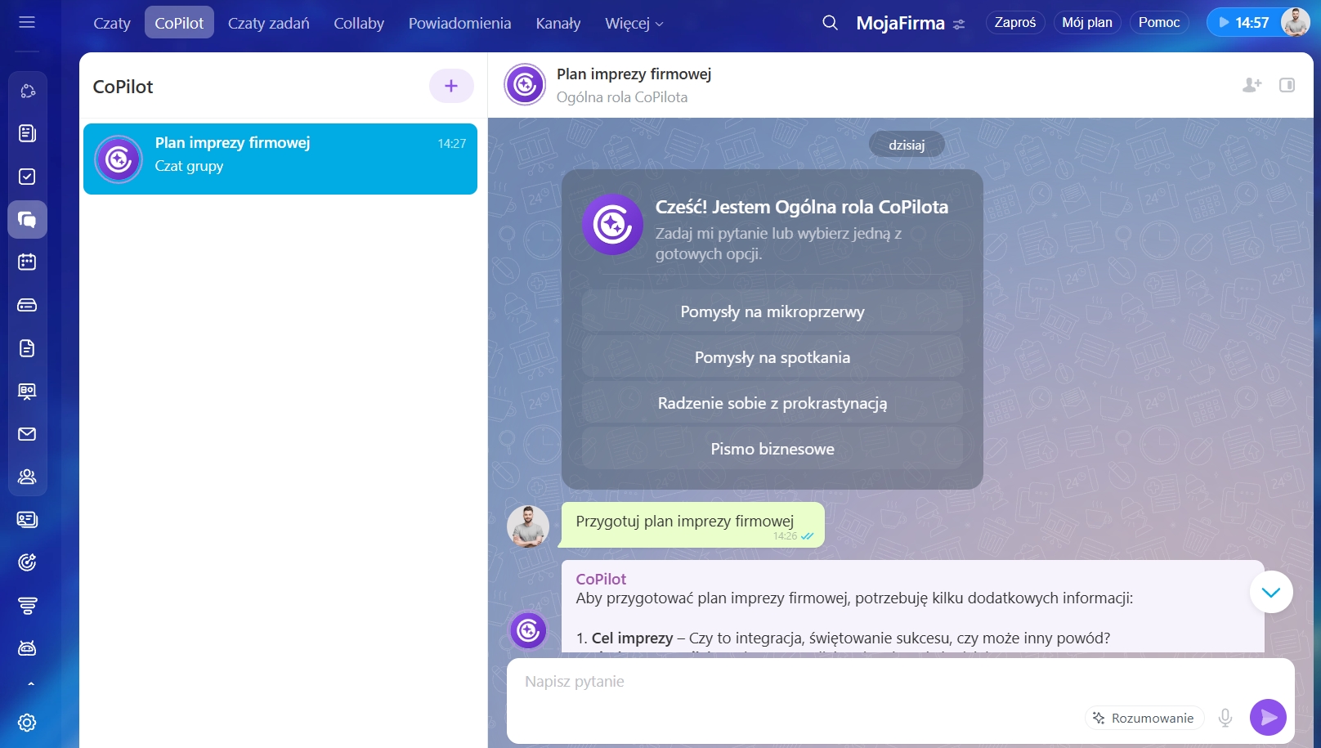Switch to the Czaty tab
Viewport: 1321px width, 748px height.
[112, 23]
